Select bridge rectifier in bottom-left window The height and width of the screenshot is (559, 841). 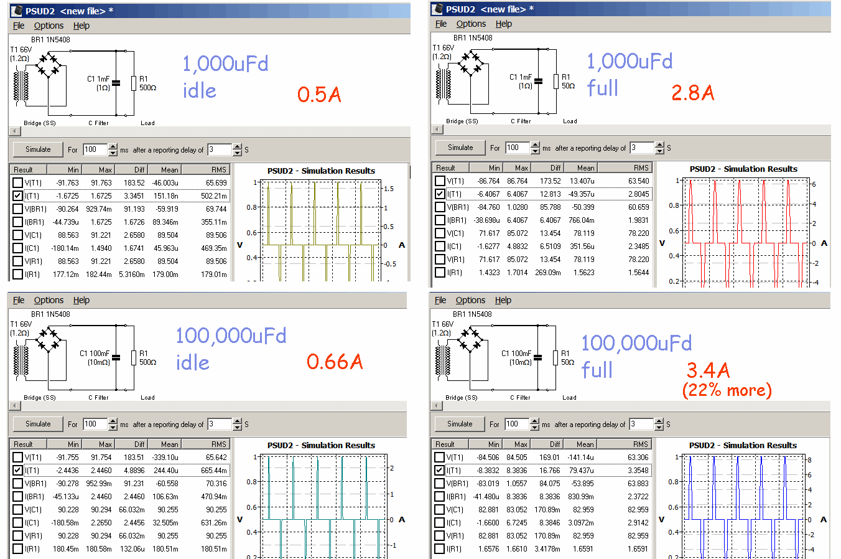pos(49,340)
